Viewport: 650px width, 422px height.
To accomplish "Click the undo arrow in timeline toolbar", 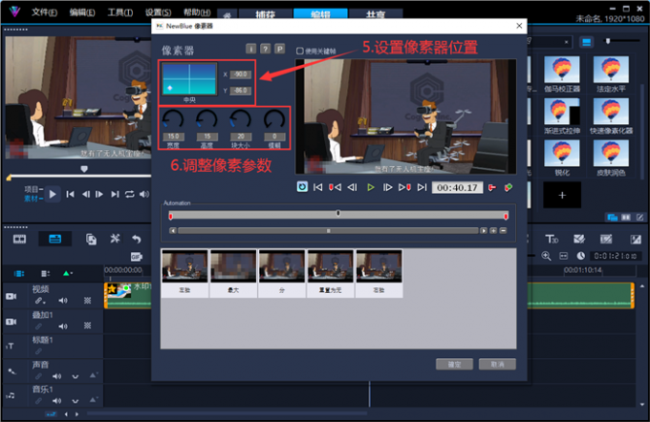I will click(x=137, y=239).
